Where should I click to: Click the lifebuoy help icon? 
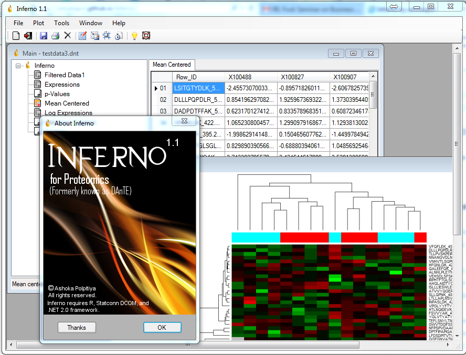click(x=146, y=36)
